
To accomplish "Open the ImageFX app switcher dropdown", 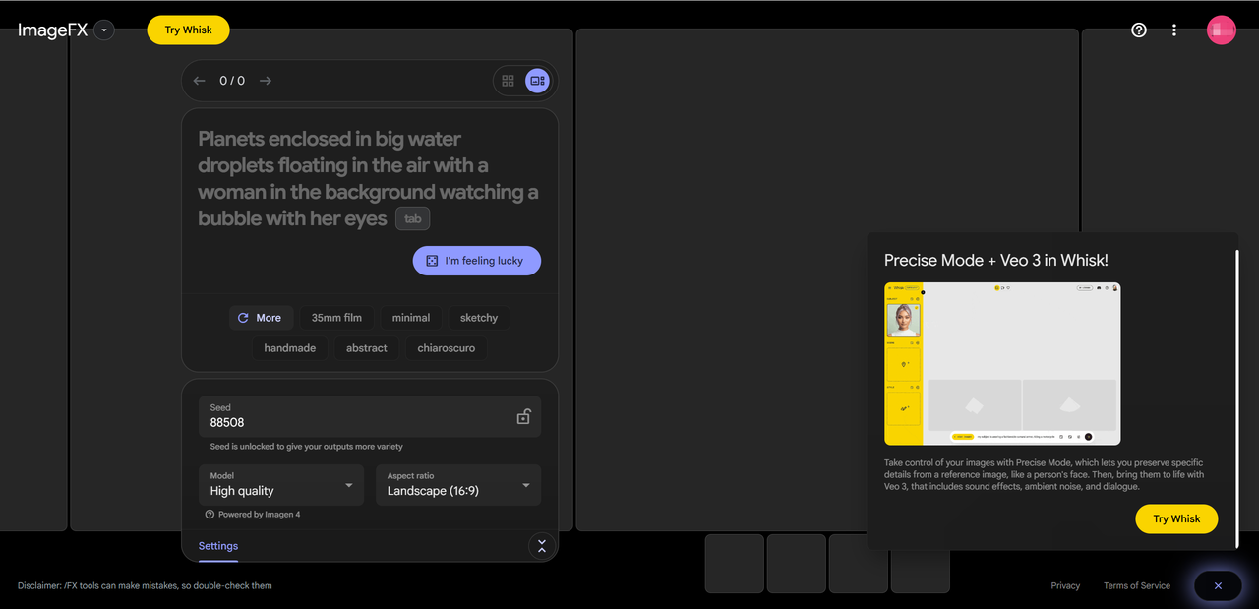I will point(104,30).
